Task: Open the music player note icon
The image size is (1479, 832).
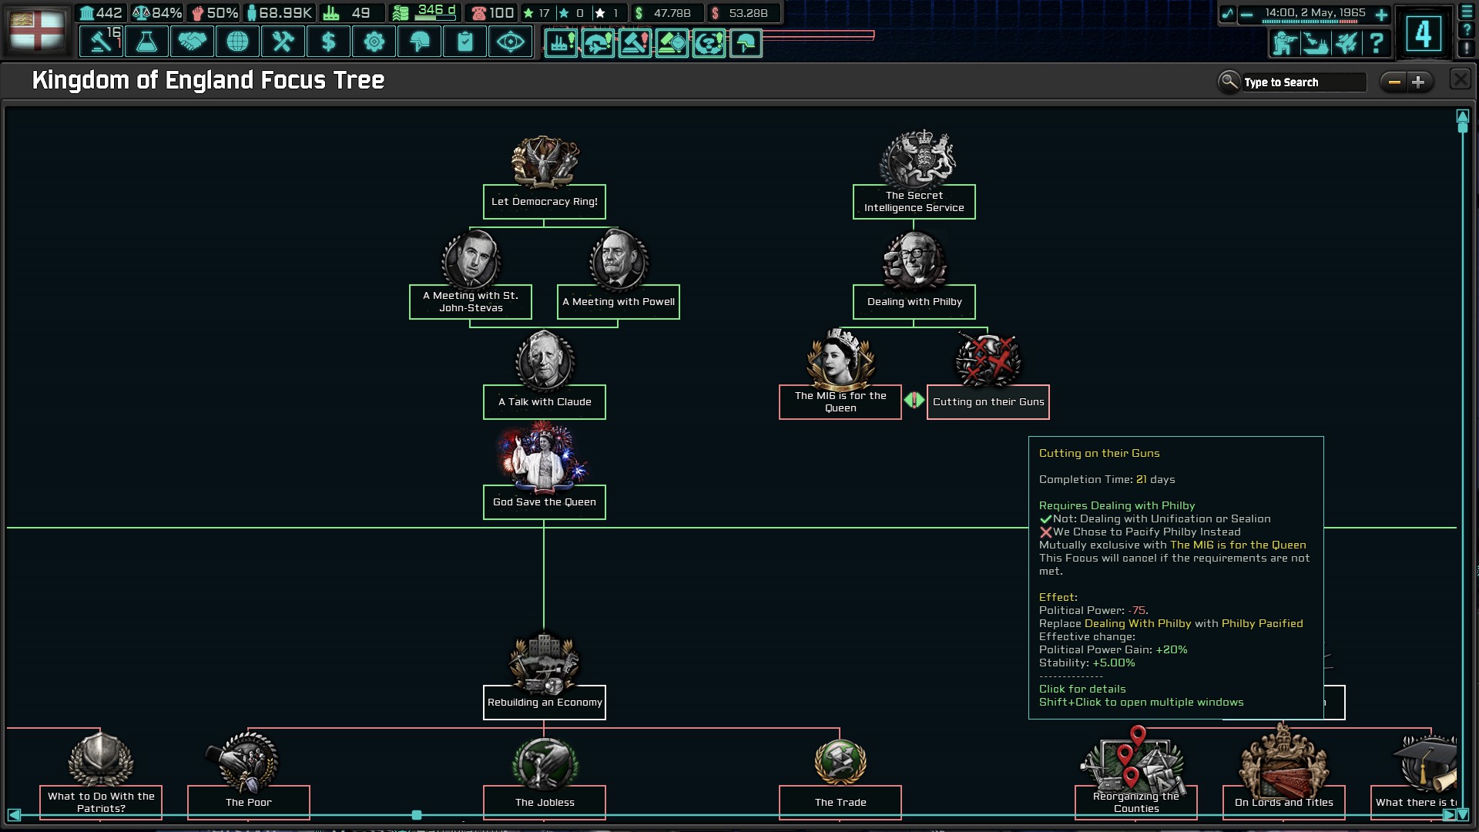Action: pos(1227,13)
